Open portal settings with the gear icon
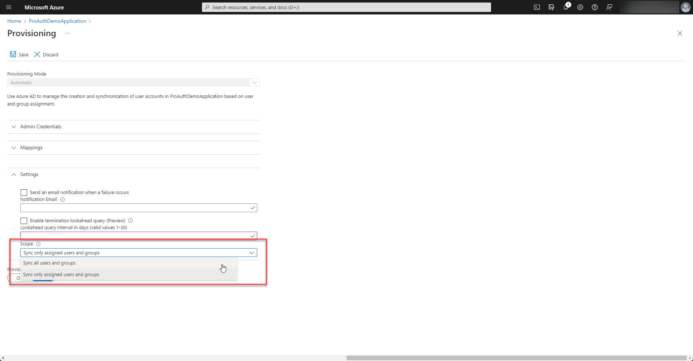 point(580,7)
